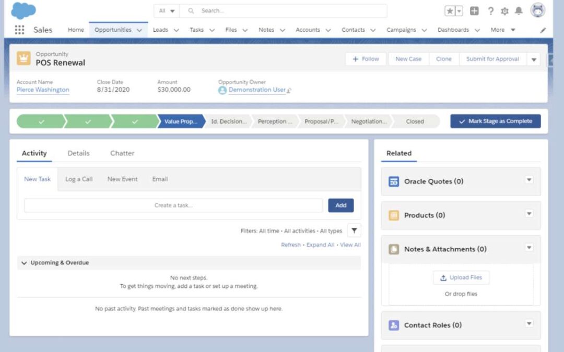Screen dimensions: 564x352
Task: Click the Clone button
Action: pyautogui.click(x=444, y=59)
